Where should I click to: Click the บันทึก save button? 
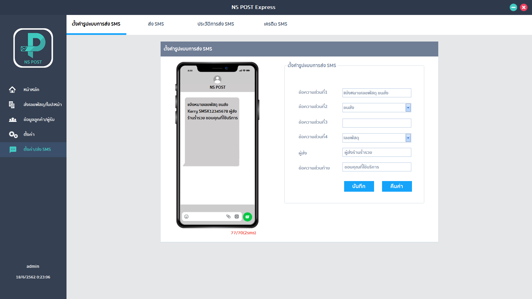click(x=359, y=186)
